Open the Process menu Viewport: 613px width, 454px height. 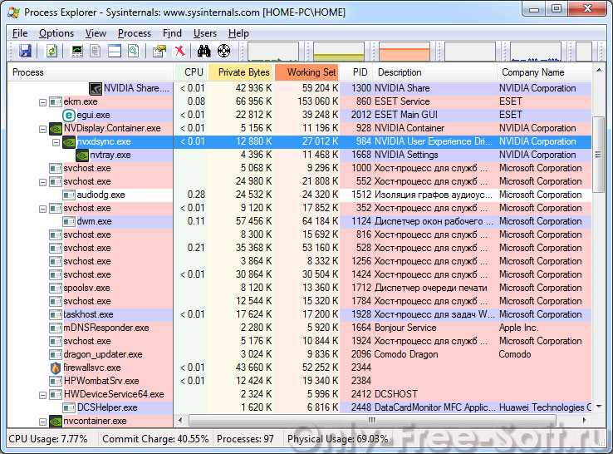click(x=134, y=33)
